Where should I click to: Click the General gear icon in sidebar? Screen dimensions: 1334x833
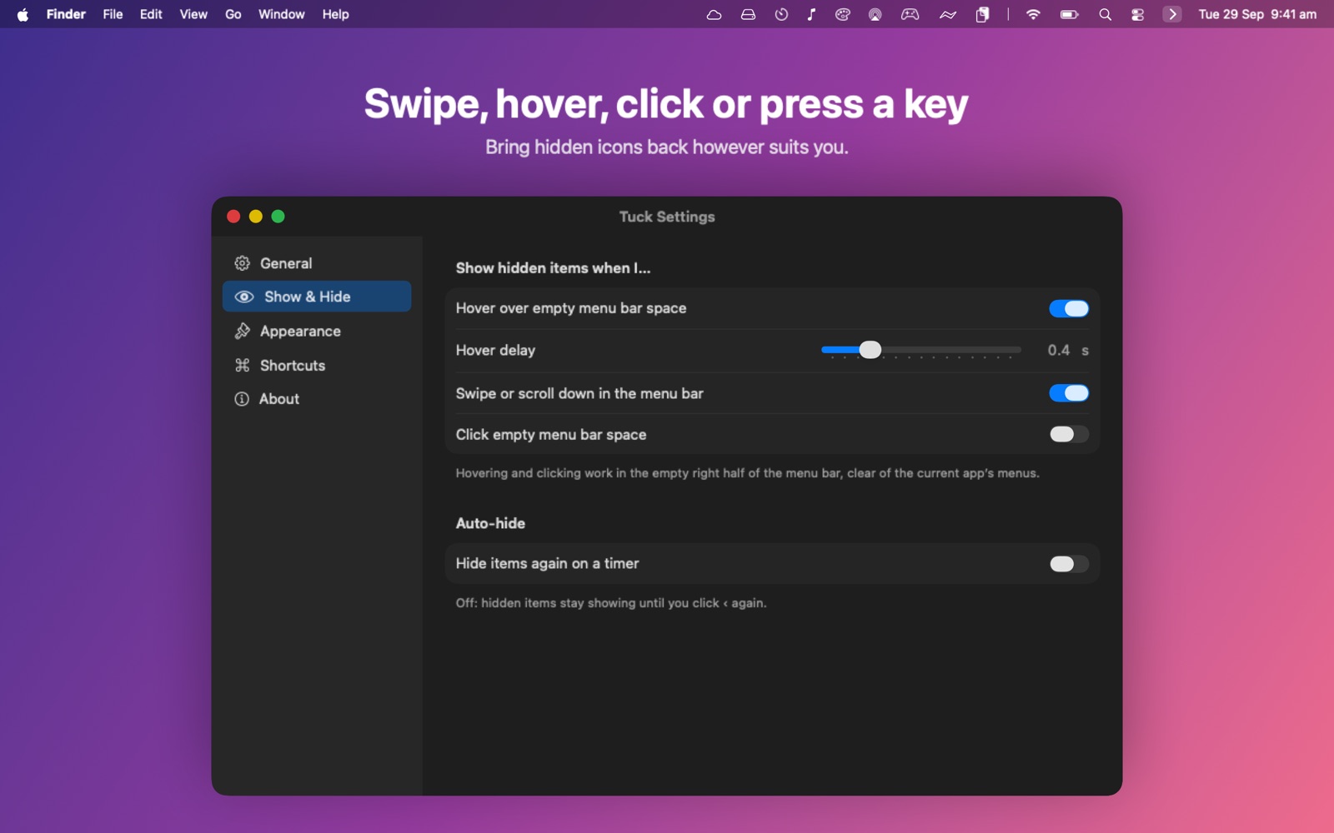click(x=242, y=263)
